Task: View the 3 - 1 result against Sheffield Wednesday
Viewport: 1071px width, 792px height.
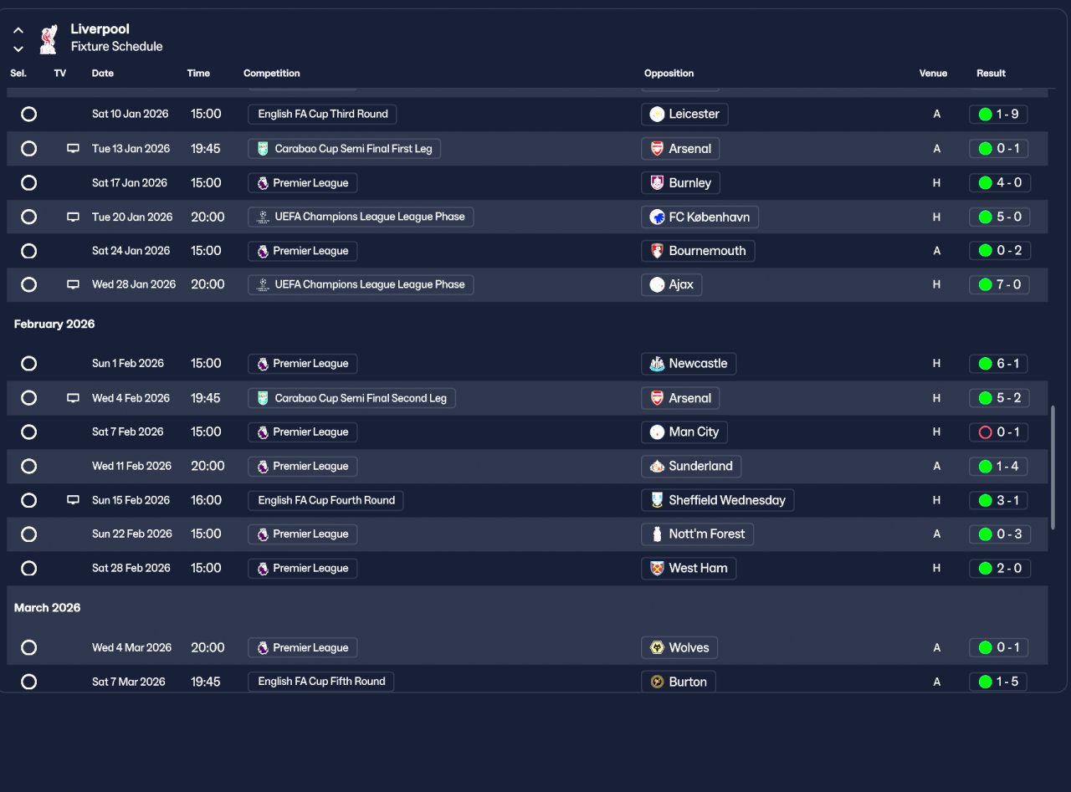Action: (998, 501)
